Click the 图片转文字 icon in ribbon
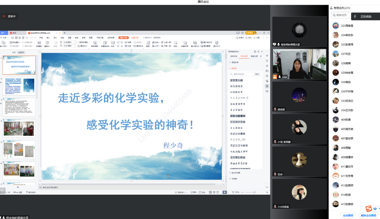This screenshot has height=219, width=380. click(x=206, y=42)
